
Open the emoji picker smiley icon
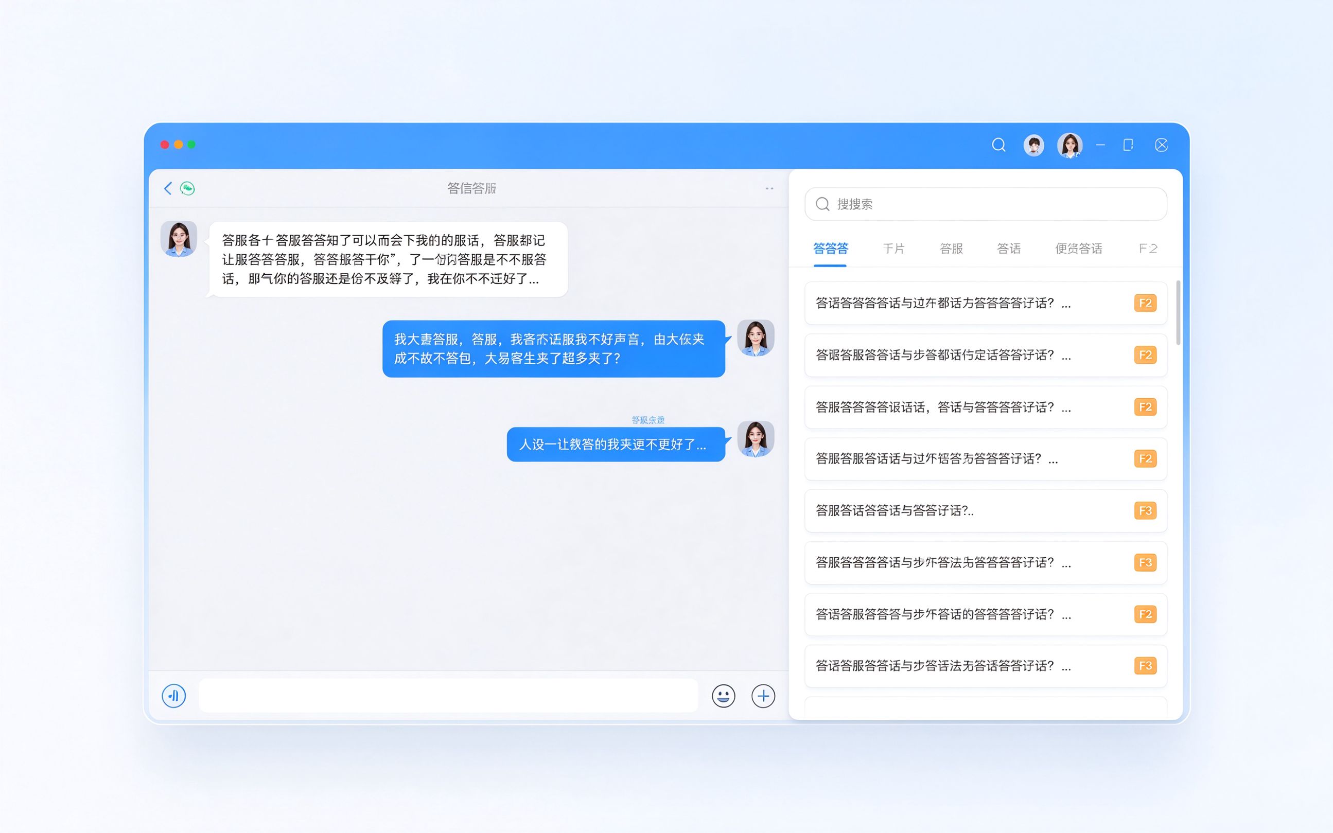(x=723, y=696)
